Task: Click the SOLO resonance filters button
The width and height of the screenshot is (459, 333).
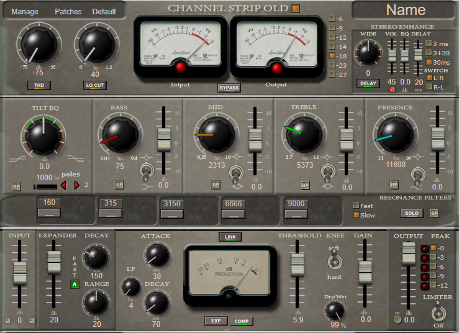Action: (x=412, y=213)
